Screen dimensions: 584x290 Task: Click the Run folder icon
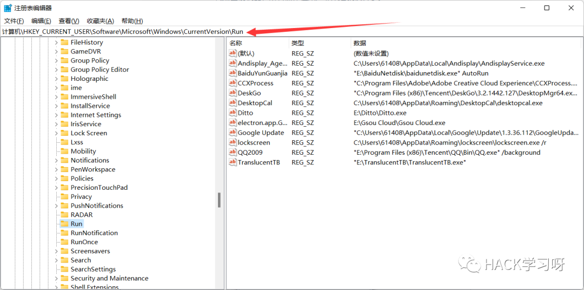click(x=64, y=224)
